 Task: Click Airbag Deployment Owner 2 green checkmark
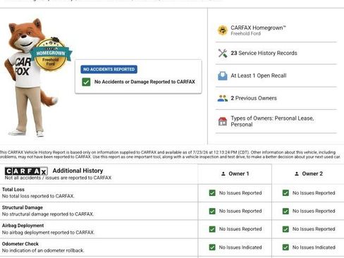(x=285, y=229)
